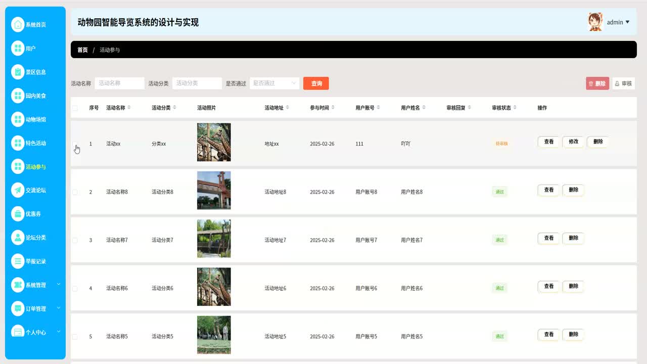647x364 pixels.
Task: Click the 活动名称 search input
Action: click(x=120, y=83)
